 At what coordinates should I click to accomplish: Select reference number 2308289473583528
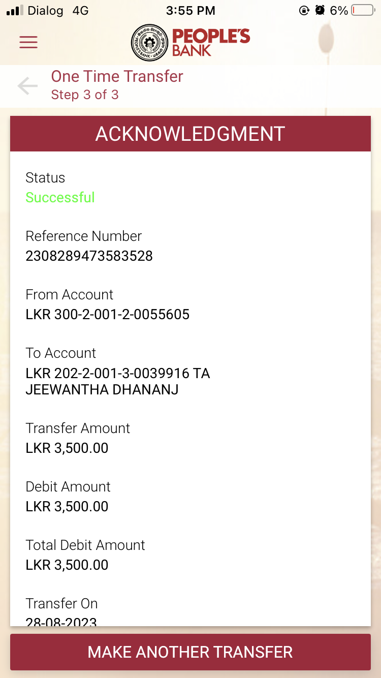tap(89, 256)
